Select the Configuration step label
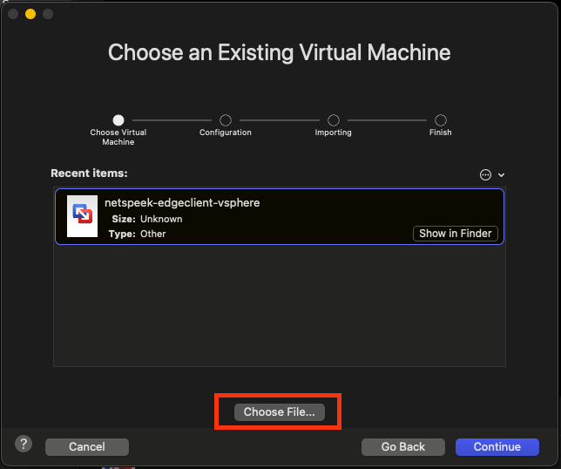The width and height of the screenshot is (561, 469). coord(226,133)
